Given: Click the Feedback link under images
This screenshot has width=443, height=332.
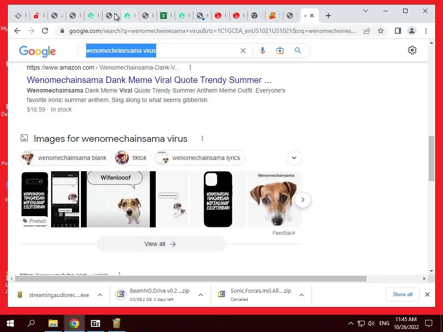Looking at the screenshot, I should point(284,233).
